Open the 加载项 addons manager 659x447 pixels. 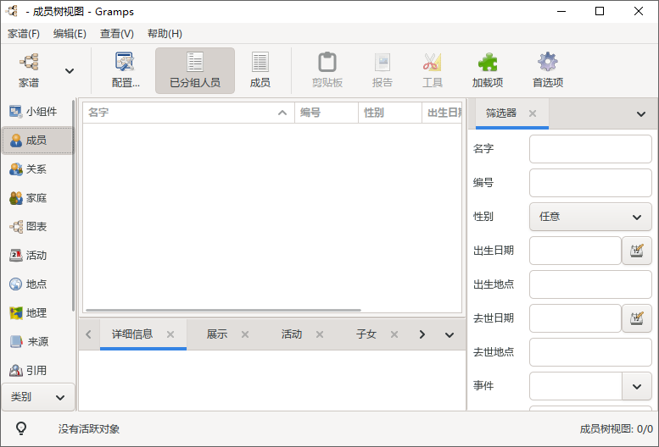[x=488, y=70]
